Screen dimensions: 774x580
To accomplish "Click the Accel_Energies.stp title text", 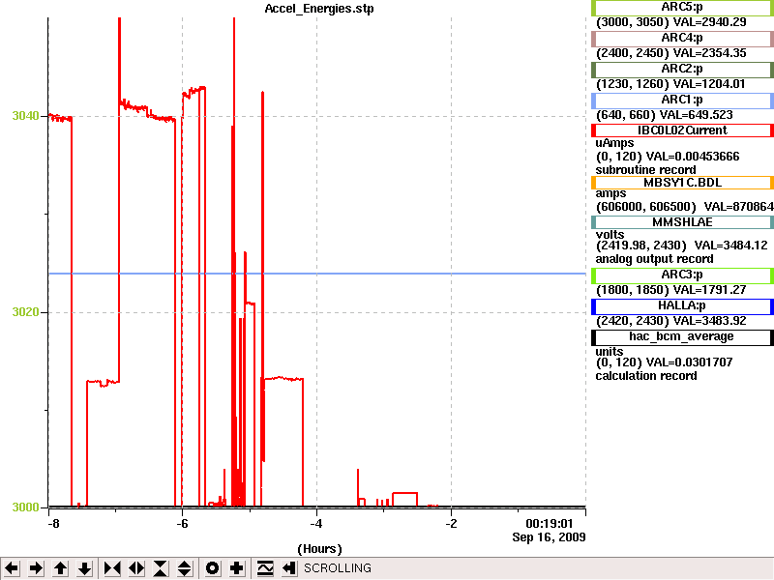I will coord(319,9).
